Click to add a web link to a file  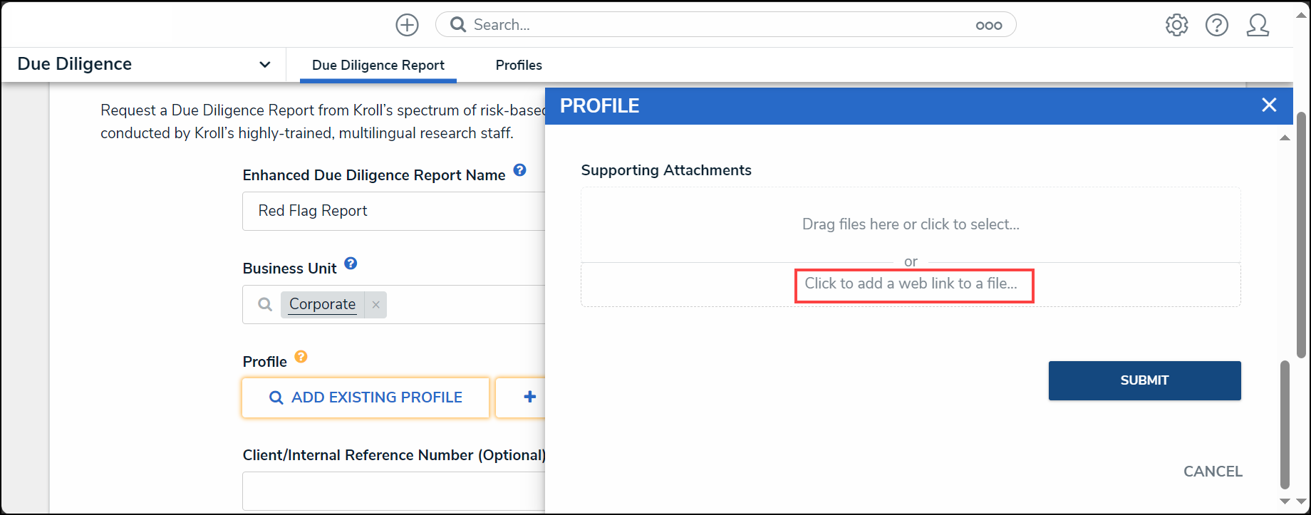point(911,283)
